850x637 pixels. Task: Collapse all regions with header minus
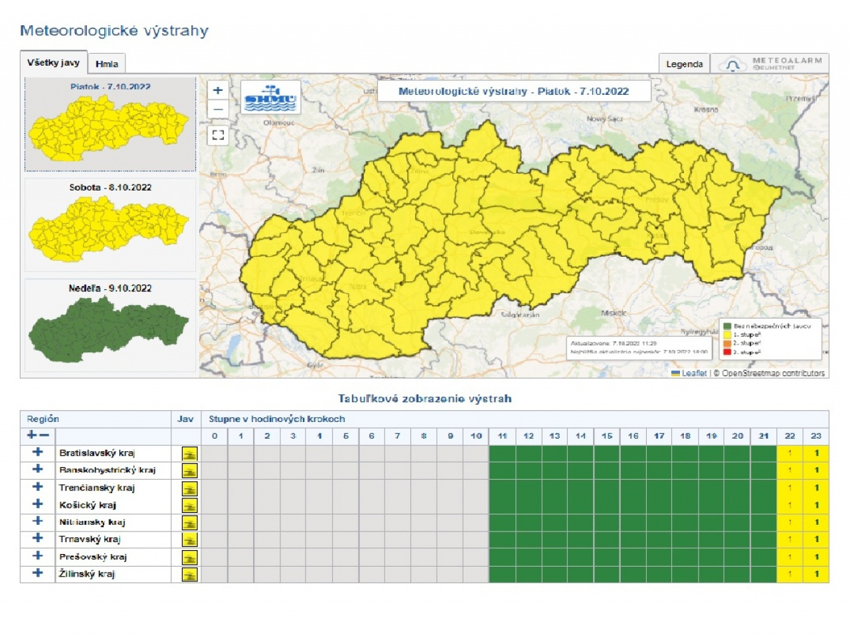click(44, 435)
